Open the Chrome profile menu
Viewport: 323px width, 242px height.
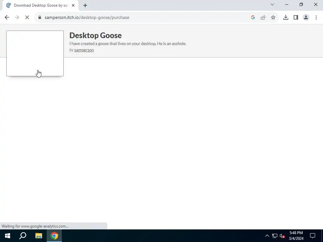[306, 18]
